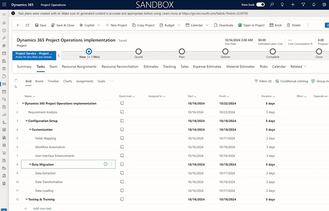Click Save & Close
Screen dimensions: 329x211
click(63, 25)
